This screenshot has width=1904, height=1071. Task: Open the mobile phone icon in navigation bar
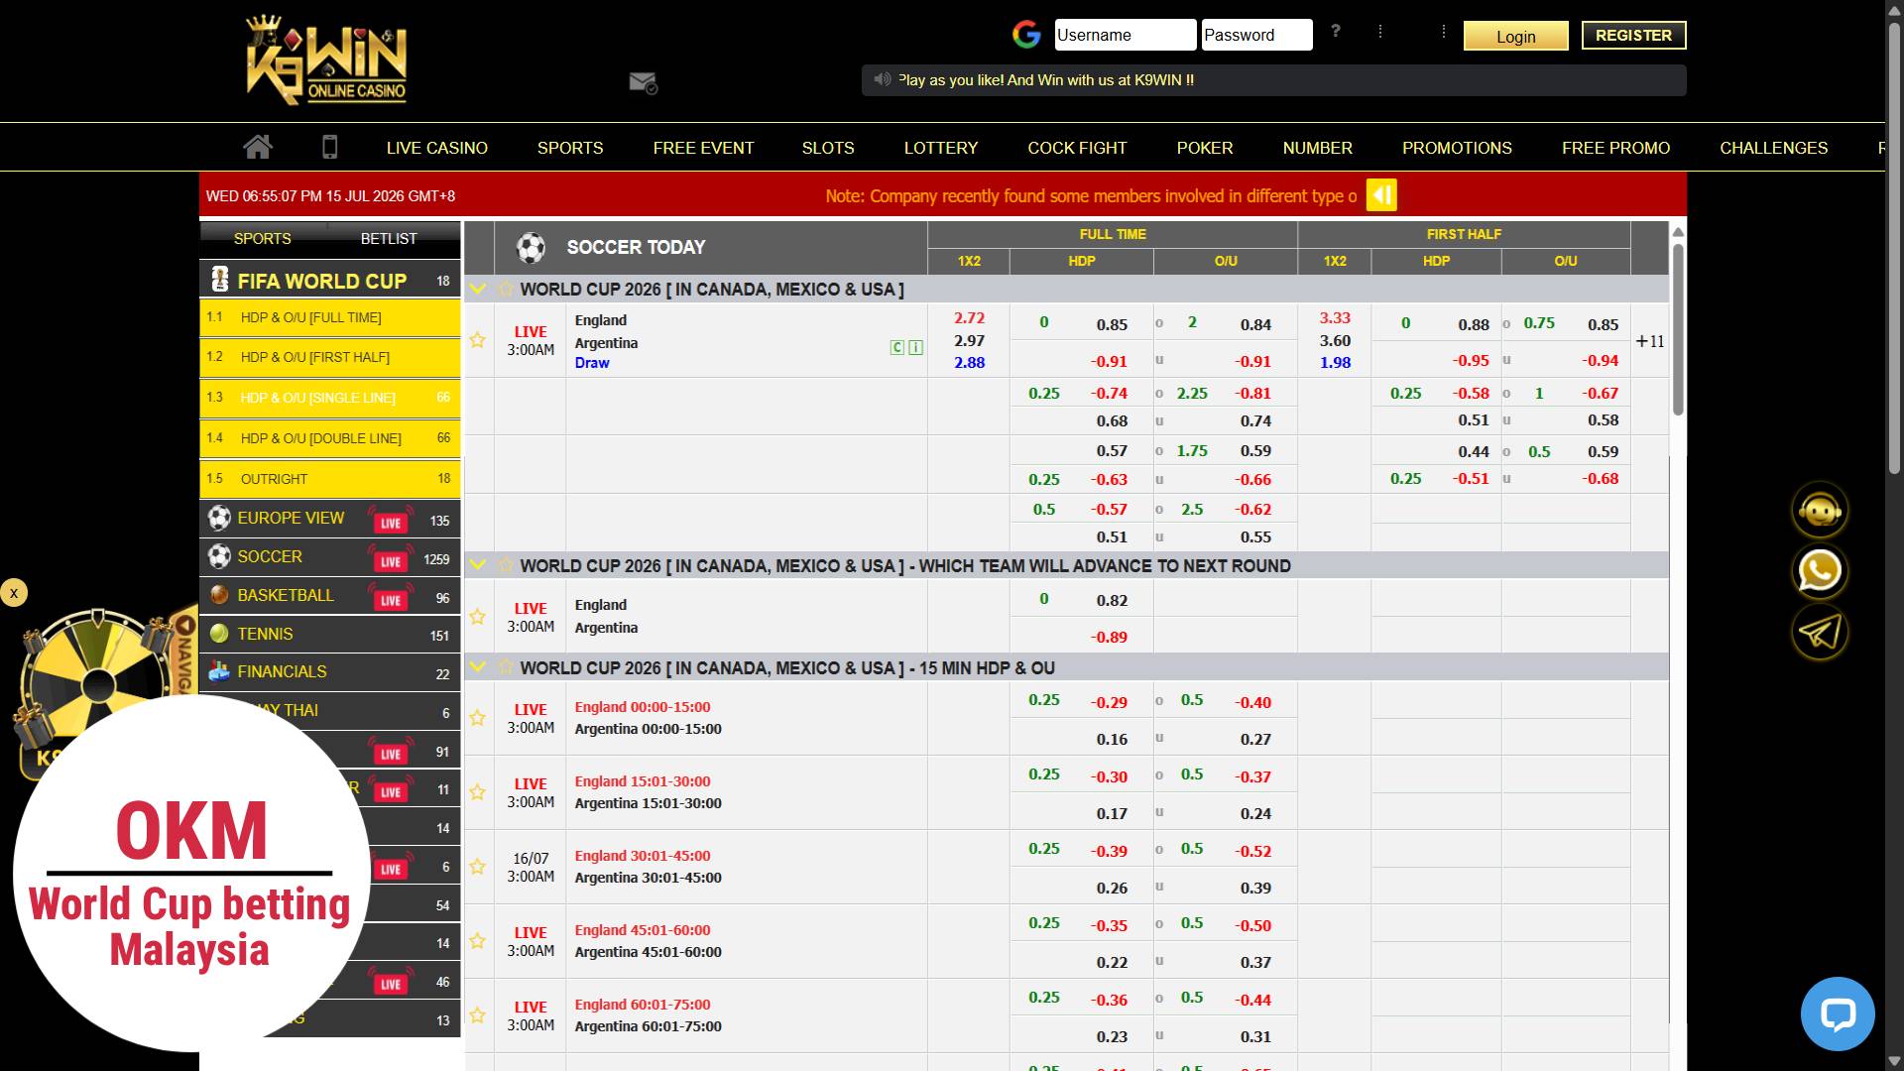click(x=330, y=147)
